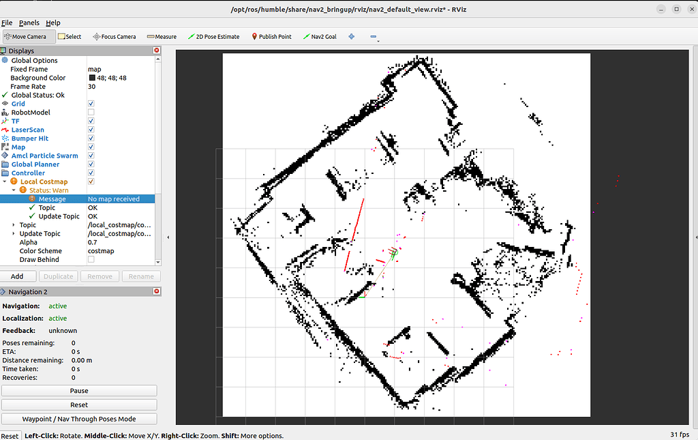
Task: Expand the Update Topic property row
Action: (14, 234)
